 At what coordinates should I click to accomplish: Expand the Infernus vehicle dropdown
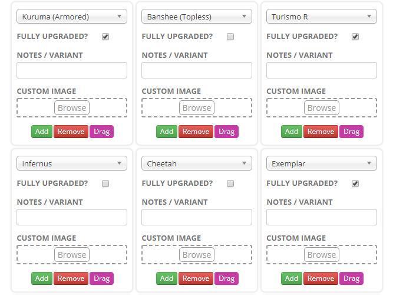72,163
